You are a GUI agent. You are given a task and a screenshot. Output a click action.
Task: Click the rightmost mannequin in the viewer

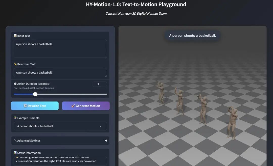point(232,123)
